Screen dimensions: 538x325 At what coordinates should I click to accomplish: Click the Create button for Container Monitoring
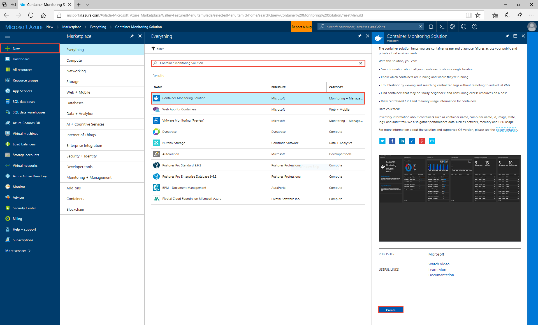(x=391, y=310)
